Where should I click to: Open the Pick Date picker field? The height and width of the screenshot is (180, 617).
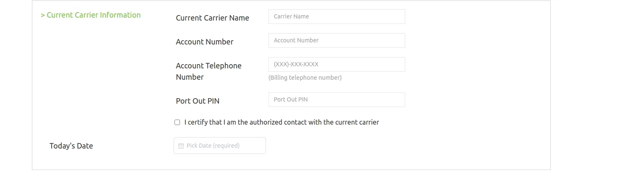[220, 146]
